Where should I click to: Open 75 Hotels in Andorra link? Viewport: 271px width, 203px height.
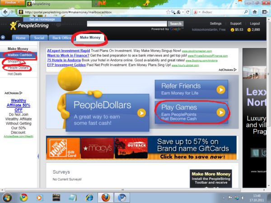pyautogui.click(x=64, y=60)
